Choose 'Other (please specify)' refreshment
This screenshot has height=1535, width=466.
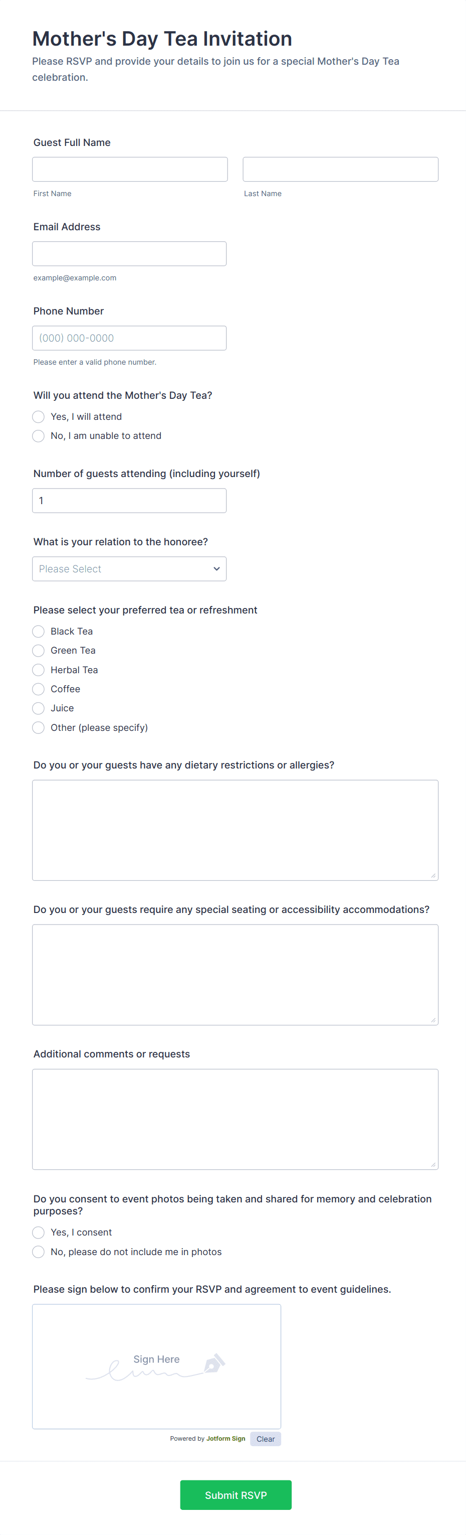39,727
